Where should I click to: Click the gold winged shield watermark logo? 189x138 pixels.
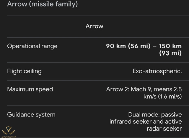9,131
